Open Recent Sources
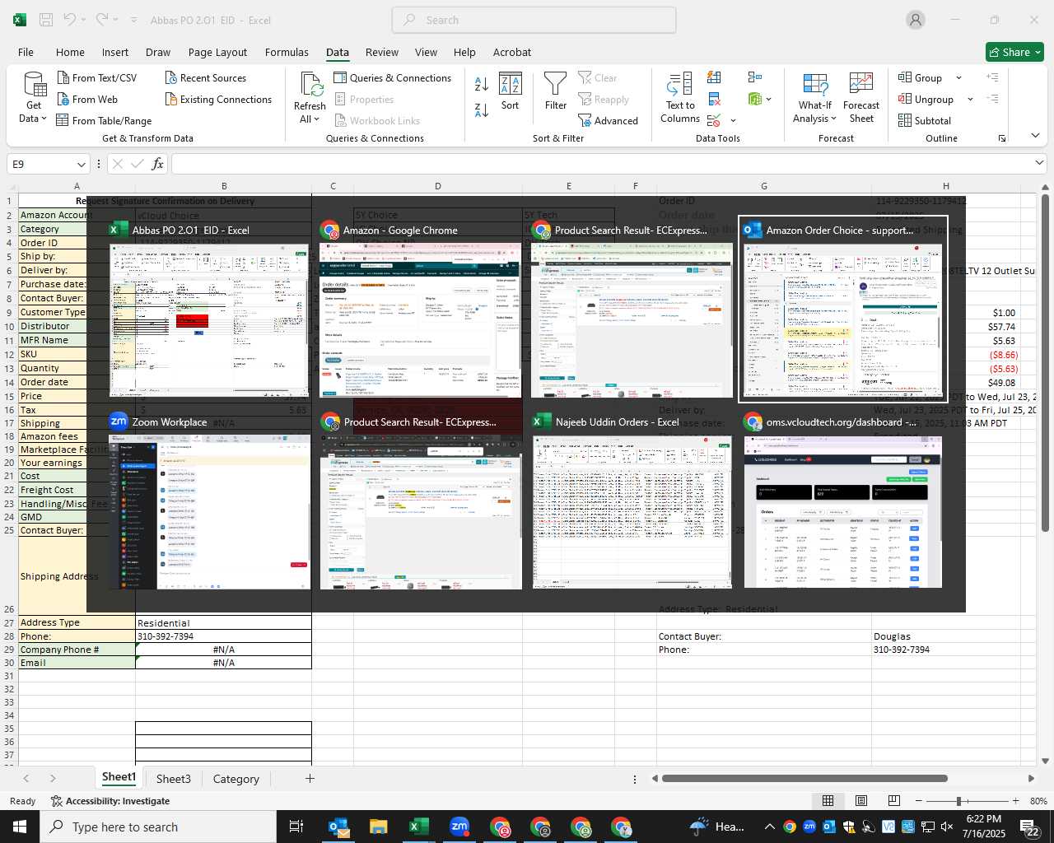1054x843 pixels. coord(206,77)
